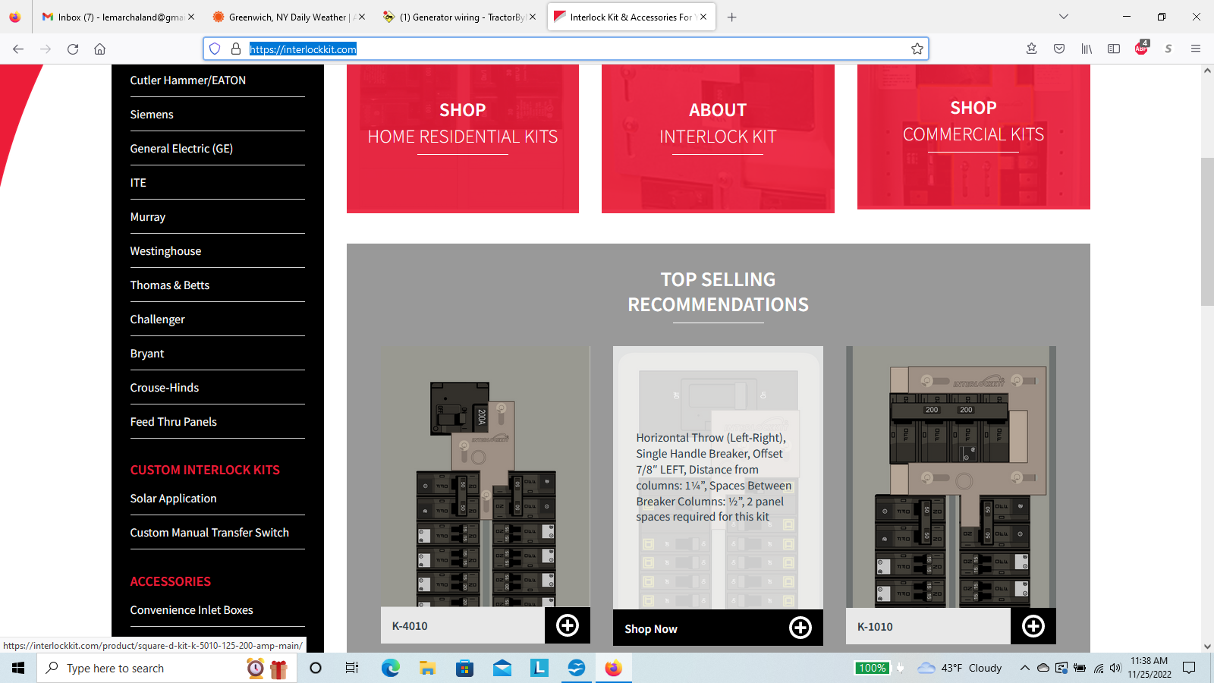This screenshot has width=1214, height=683.
Task: Open the Solar Application link
Action: coord(173,498)
